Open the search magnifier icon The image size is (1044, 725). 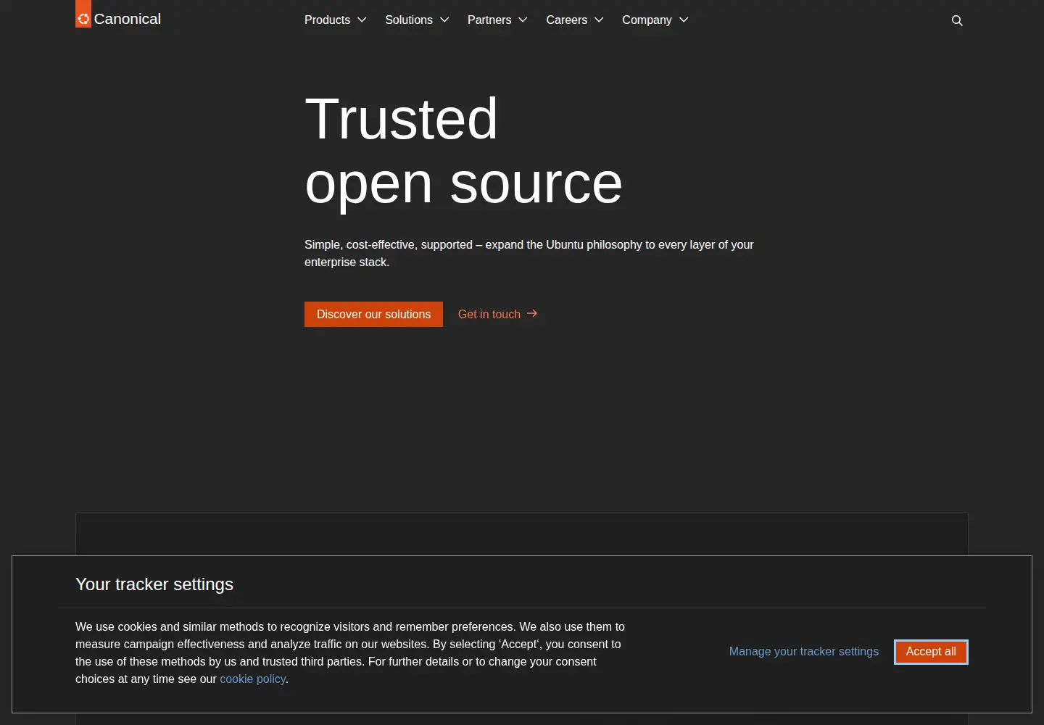[957, 20]
